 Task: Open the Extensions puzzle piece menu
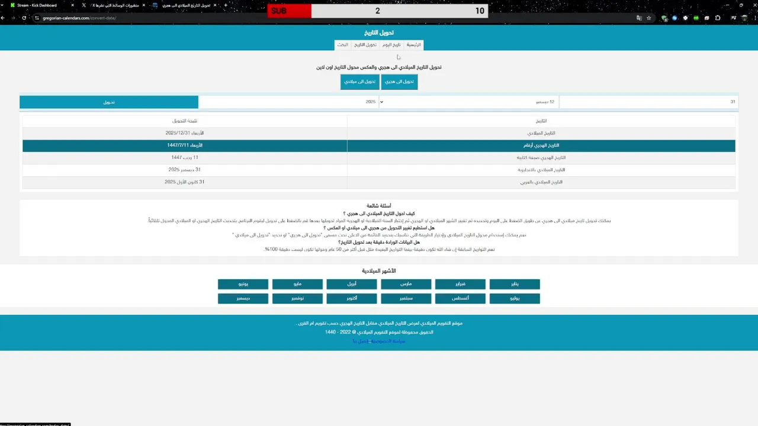[x=718, y=18]
